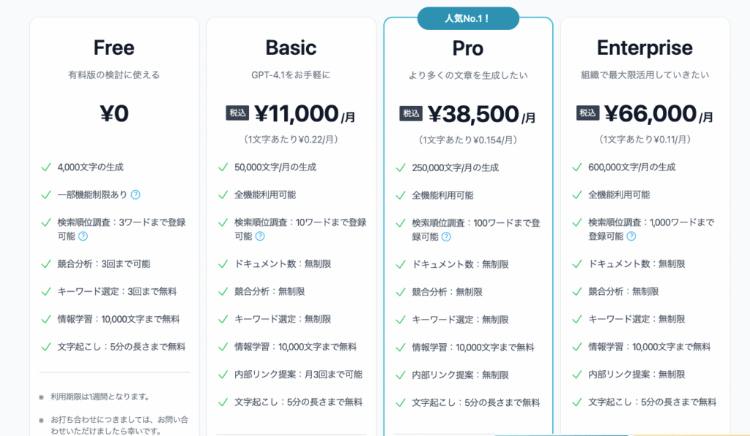Select the Free plan heading
Screen dimensions: 750x436
pyautogui.click(x=114, y=48)
